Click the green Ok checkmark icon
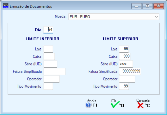The width and height of the screenshot is (167, 115). [114, 105]
